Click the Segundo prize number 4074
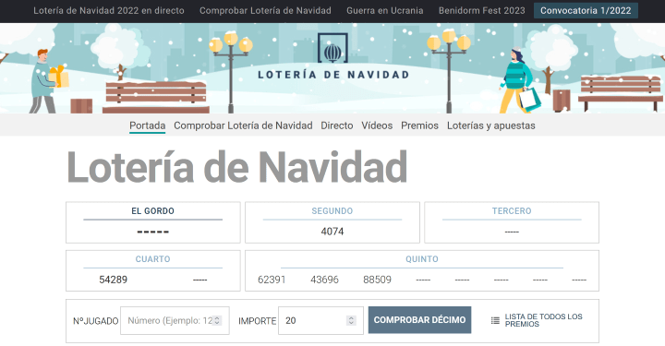This screenshot has width=665, height=346. [x=332, y=232]
